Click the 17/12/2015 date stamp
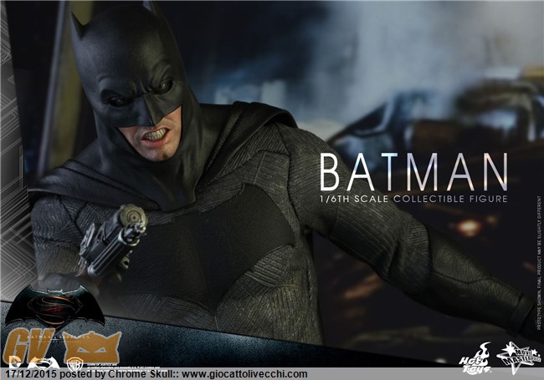The height and width of the screenshot is (380, 544). tap(23, 374)
